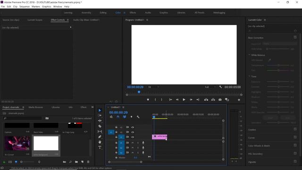Screen dimensions: 302x170
Task: Open Program monitor settings wrench
Action: pyautogui.click(x=220, y=87)
